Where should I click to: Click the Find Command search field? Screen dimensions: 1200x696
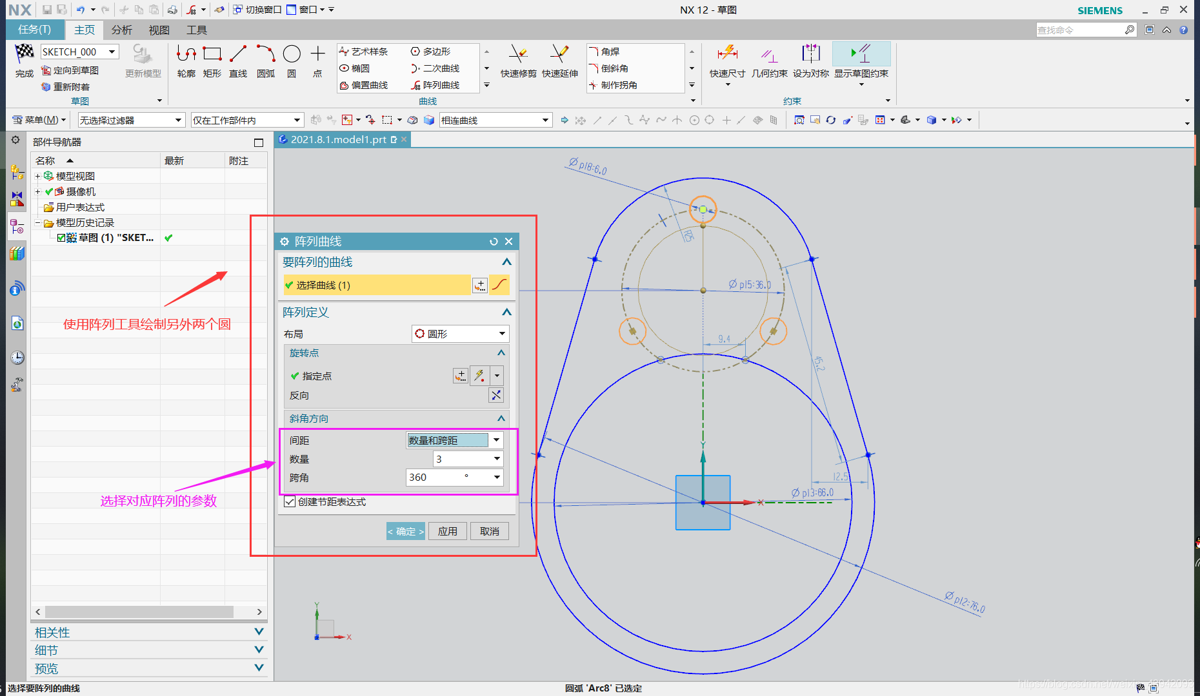pyautogui.click(x=1081, y=30)
